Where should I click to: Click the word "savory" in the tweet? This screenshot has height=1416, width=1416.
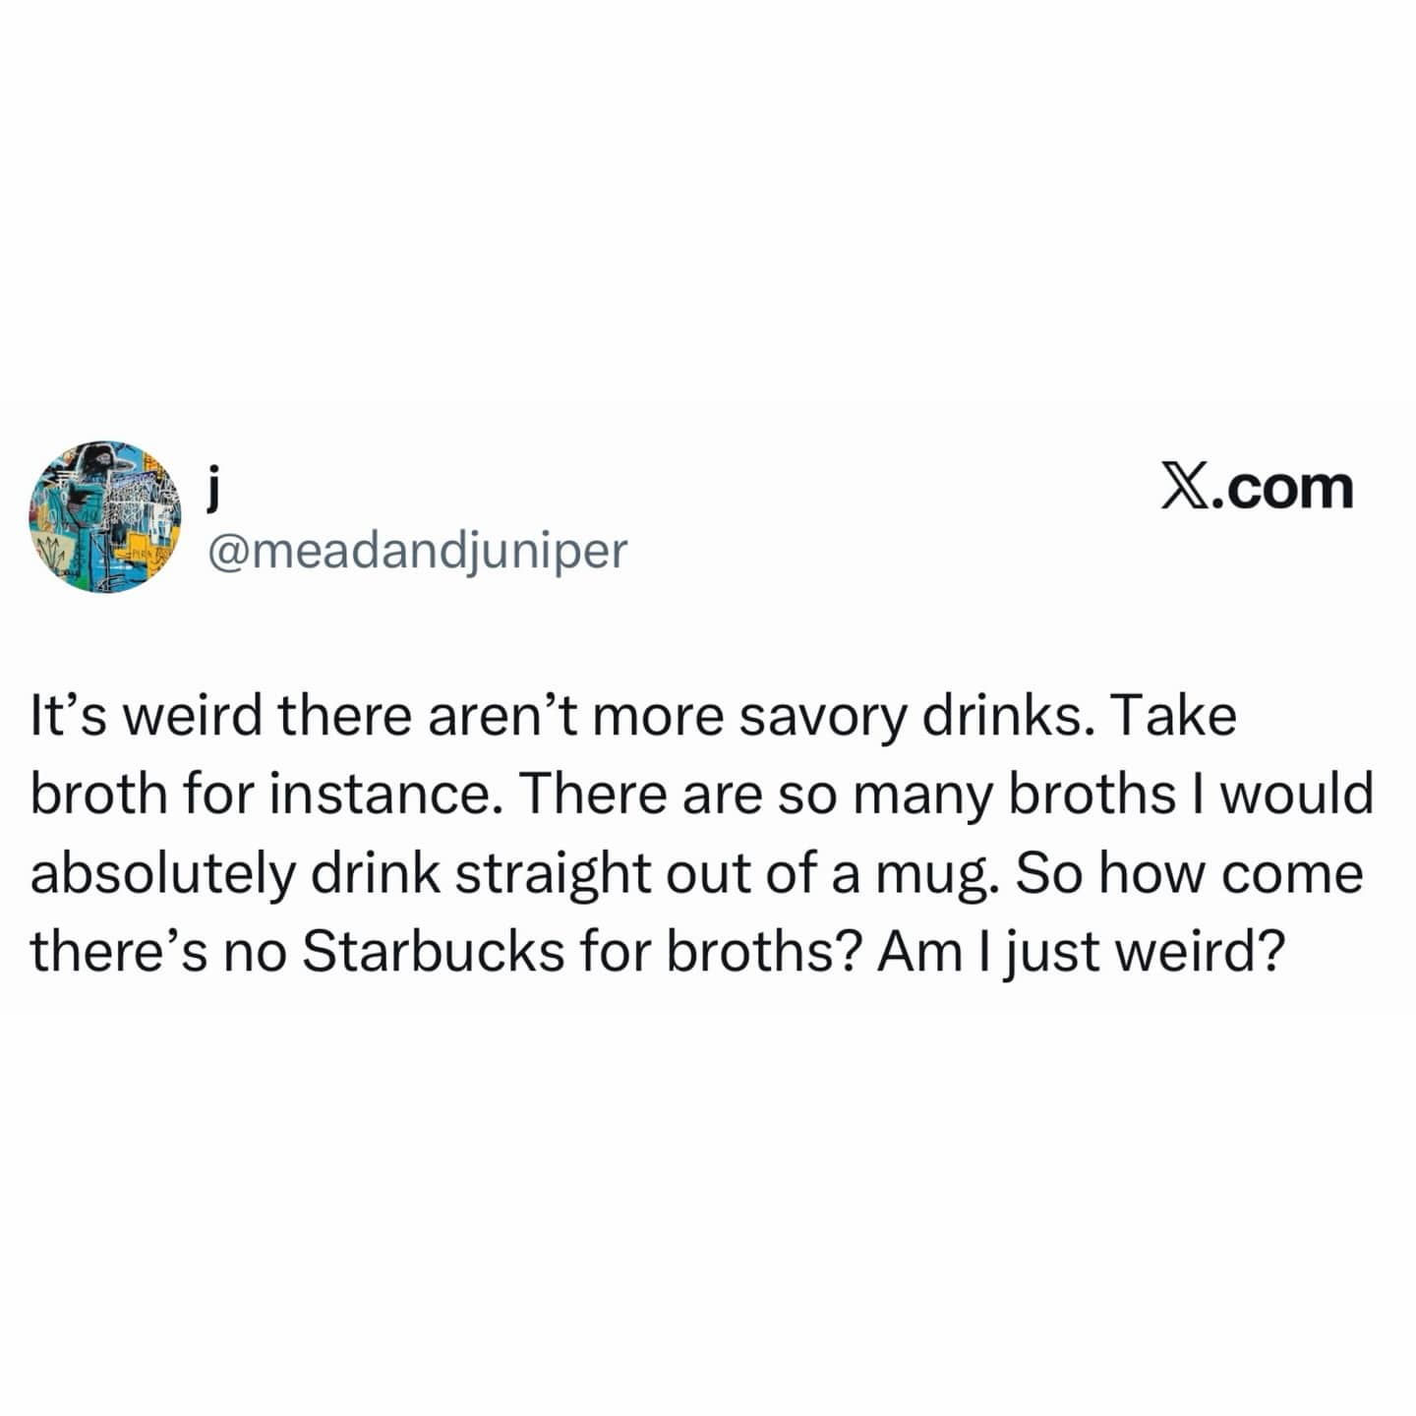[x=821, y=716]
